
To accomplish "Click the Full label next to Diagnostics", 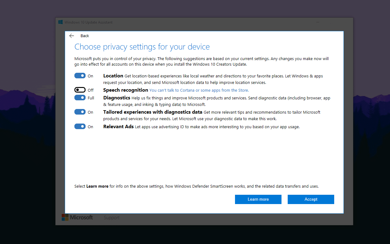I will pos(91,98).
